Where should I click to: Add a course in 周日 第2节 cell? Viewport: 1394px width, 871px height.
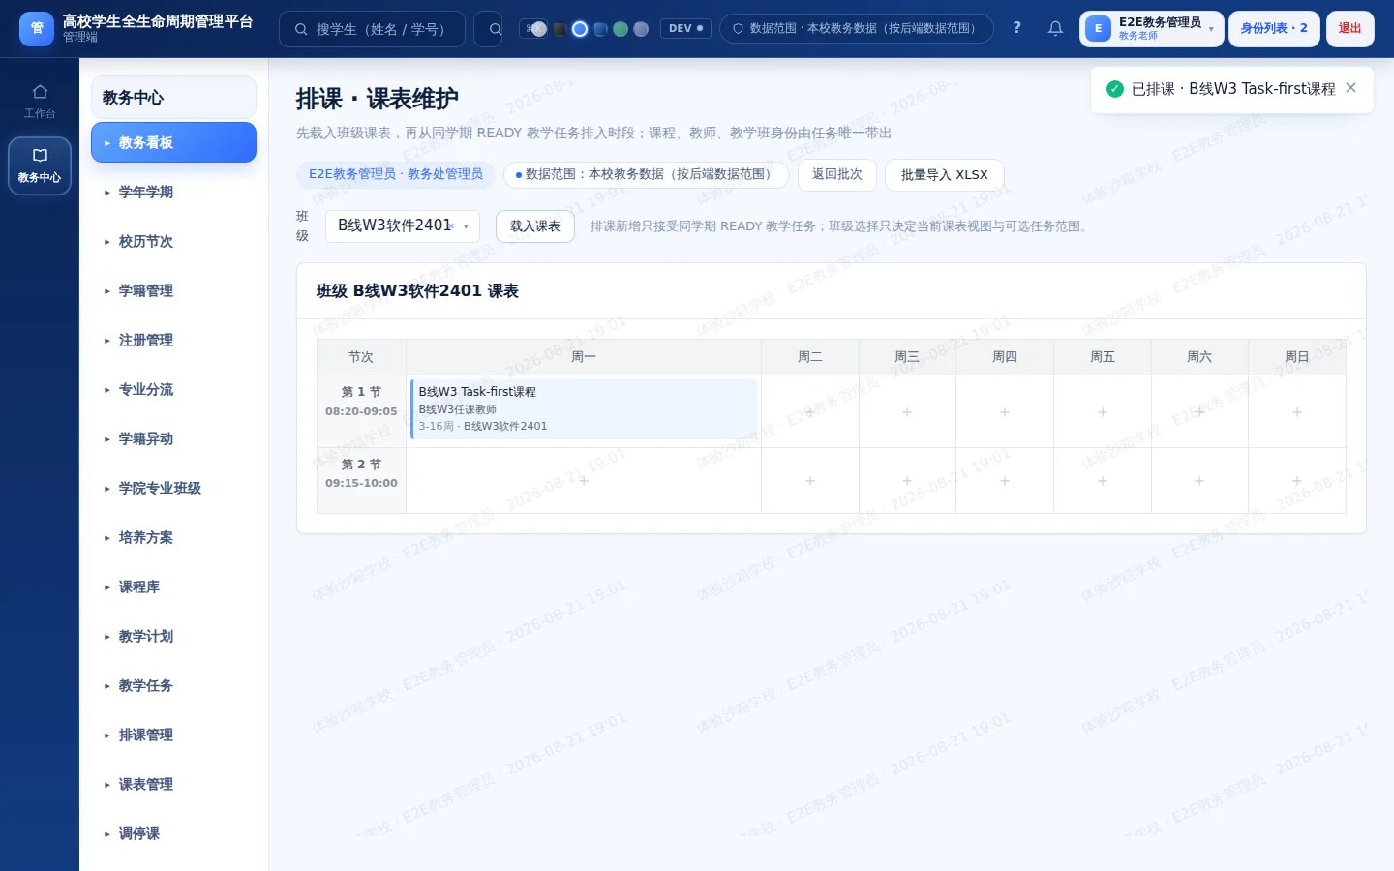[x=1297, y=480]
